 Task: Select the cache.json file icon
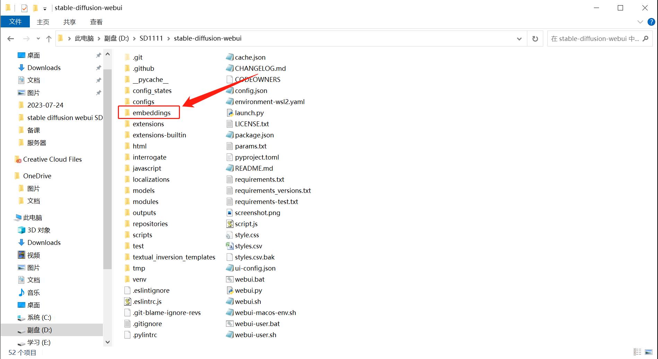(x=230, y=57)
